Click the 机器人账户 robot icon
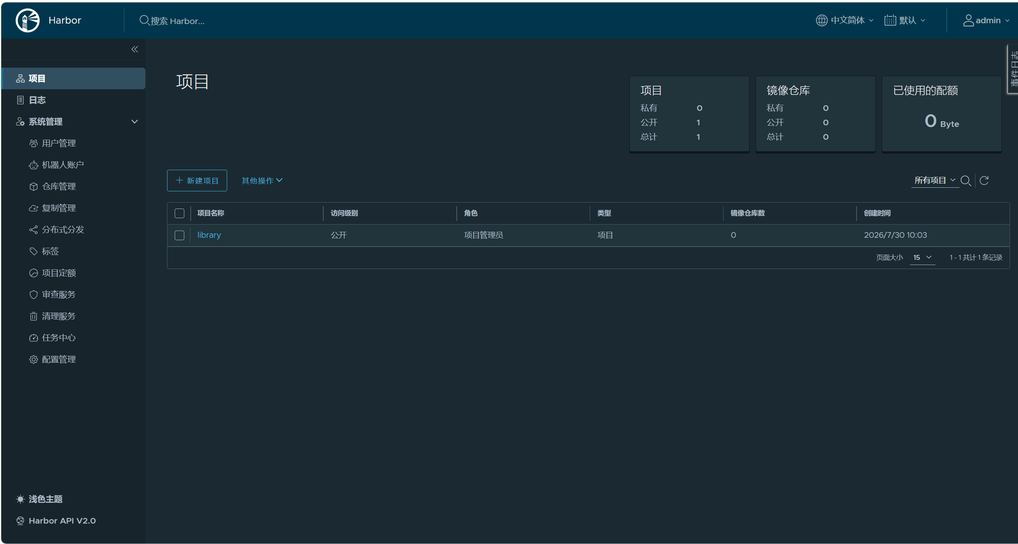The image size is (1018, 544). 34,165
